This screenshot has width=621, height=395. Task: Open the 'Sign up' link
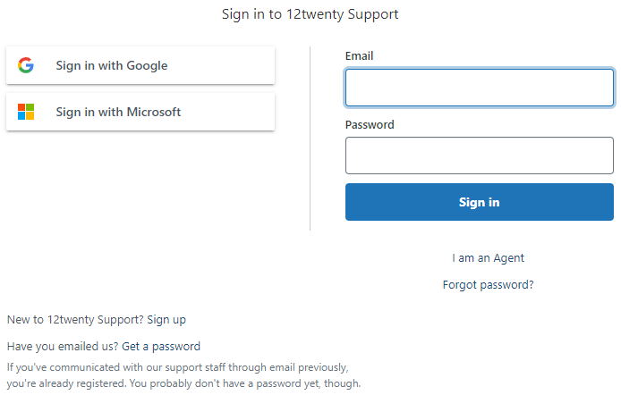click(166, 320)
